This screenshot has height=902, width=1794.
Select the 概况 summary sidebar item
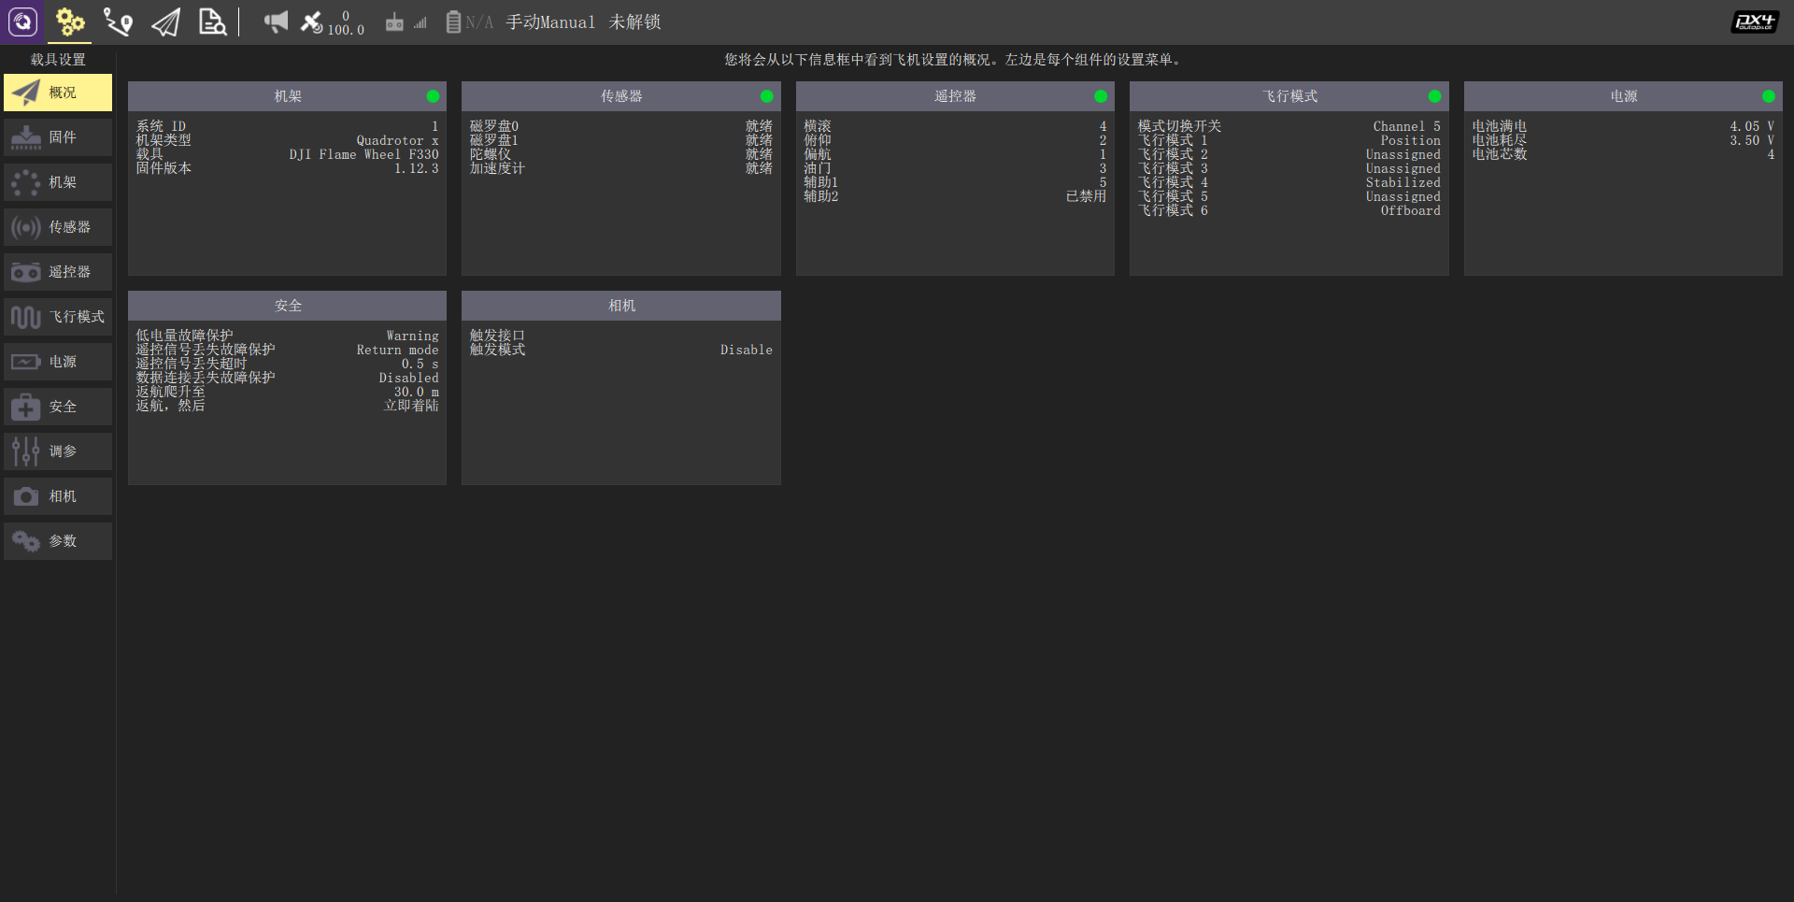(x=58, y=93)
